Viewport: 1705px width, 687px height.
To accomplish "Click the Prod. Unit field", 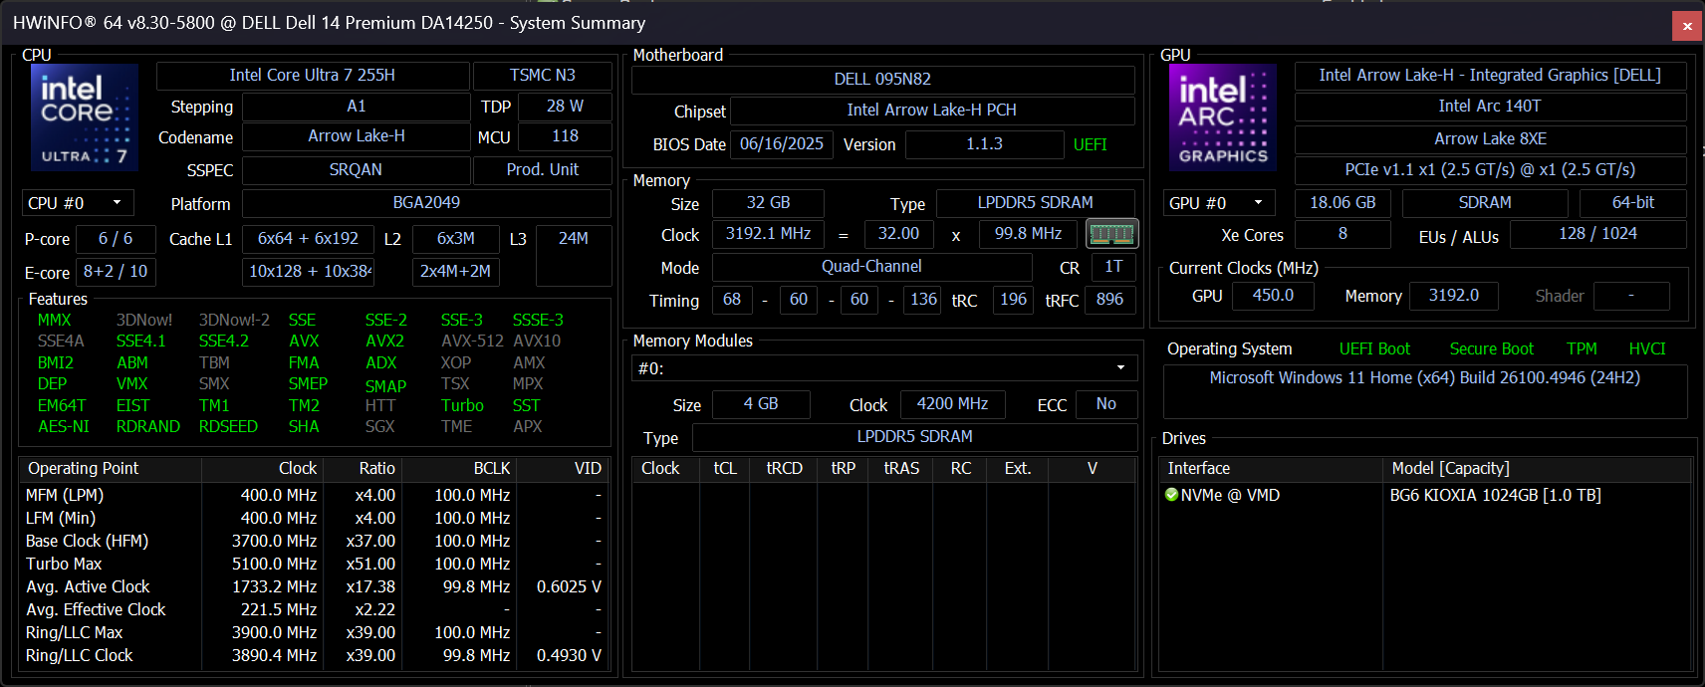I will click(542, 170).
